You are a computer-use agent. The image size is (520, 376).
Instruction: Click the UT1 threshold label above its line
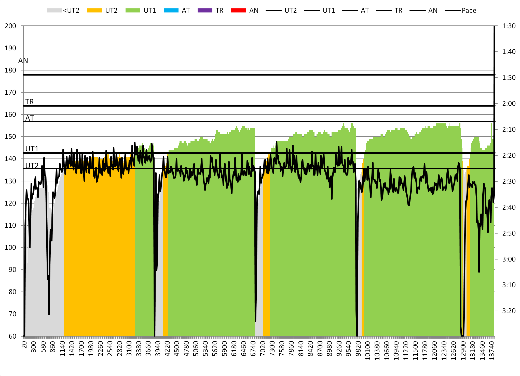click(x=32, y=149)
